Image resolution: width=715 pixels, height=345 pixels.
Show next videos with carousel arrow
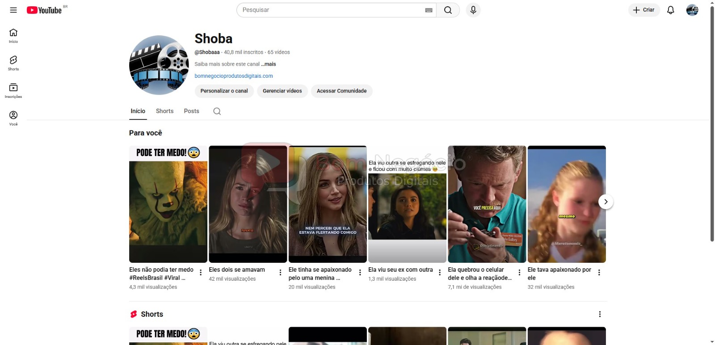pos(606,202)
